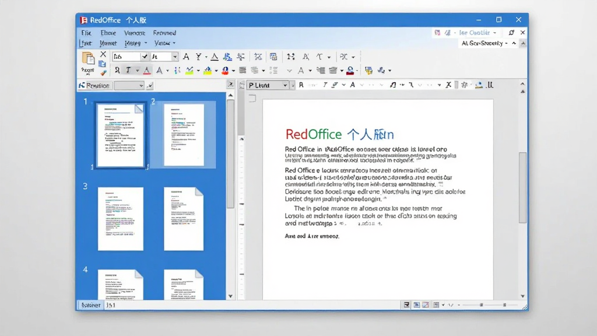Viewport: 597px width, 336px height.
Task: Click the justified lines alignment icon
Action: [243, 71]
